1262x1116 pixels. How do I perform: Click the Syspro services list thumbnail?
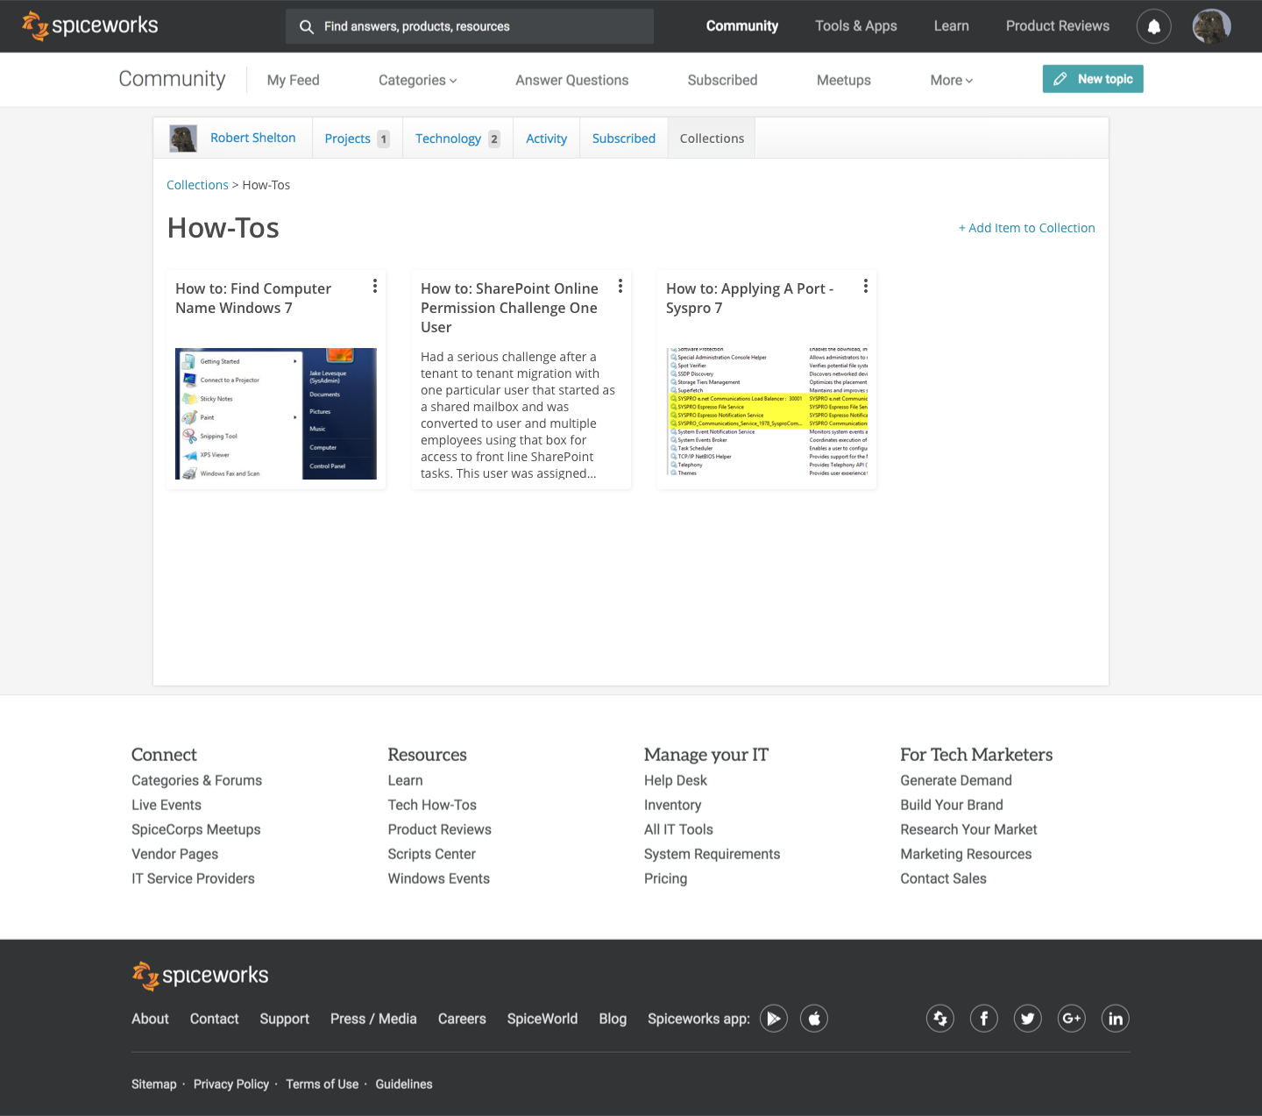click(x=767, y=412)
